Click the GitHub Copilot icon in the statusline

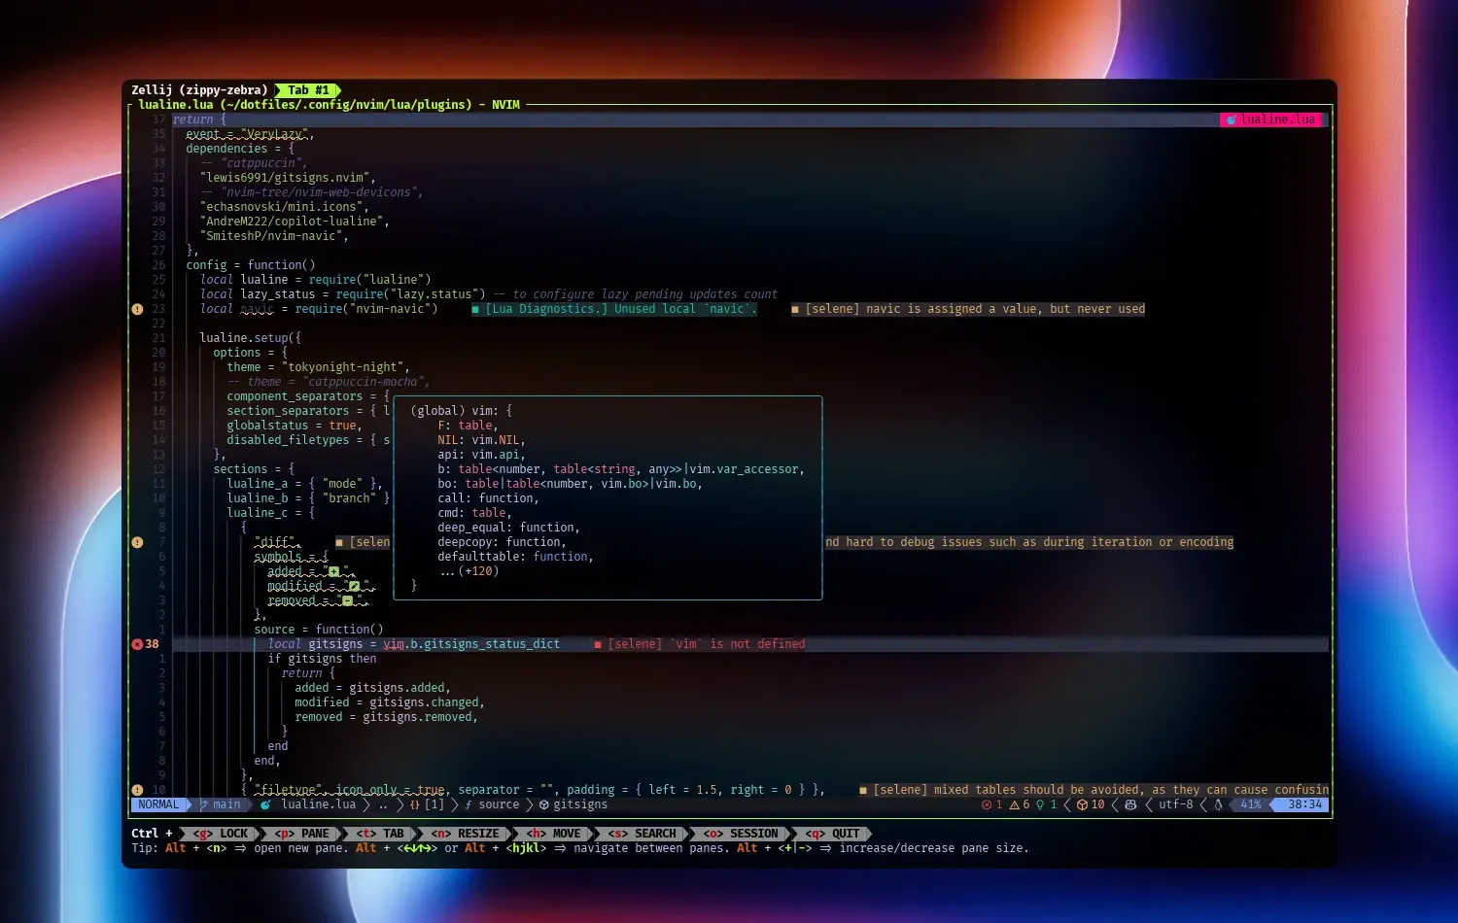click(1131, 804)
